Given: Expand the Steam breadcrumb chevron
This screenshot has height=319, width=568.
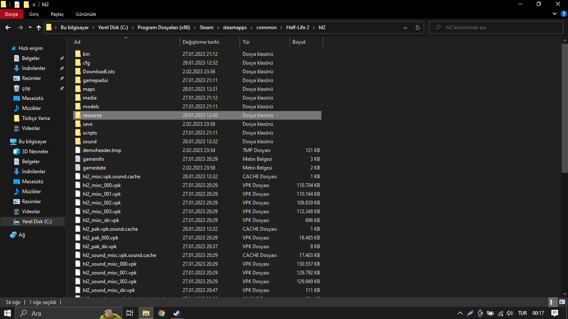Looking at the screenshot, I should (x=217, y=27).
